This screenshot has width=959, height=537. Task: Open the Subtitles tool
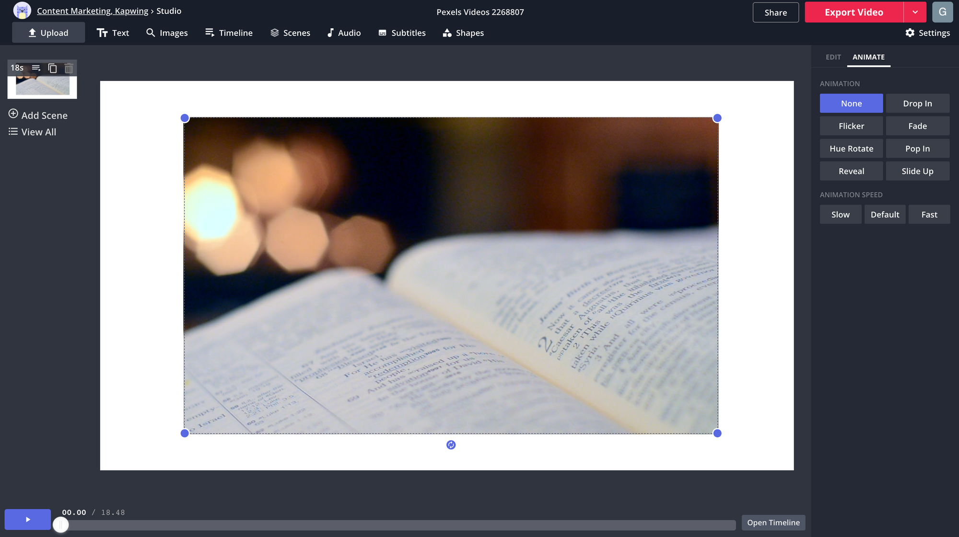point(402,33)
